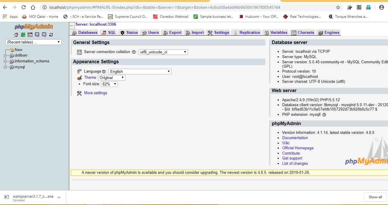Open the Users tab
The width and height of the screenshot is (388, 205).
[150, 33]
